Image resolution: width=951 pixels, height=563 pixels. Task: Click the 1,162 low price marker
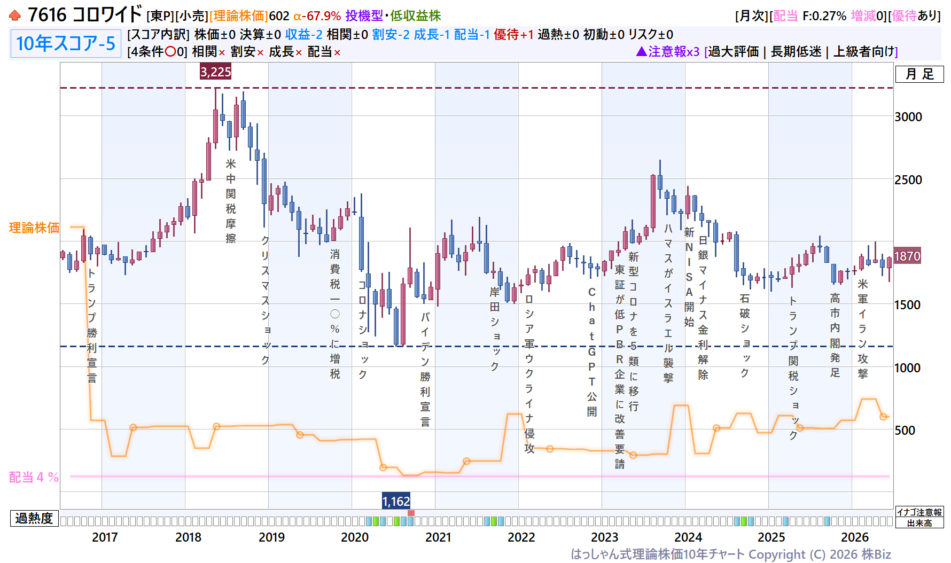click(396, 501)
